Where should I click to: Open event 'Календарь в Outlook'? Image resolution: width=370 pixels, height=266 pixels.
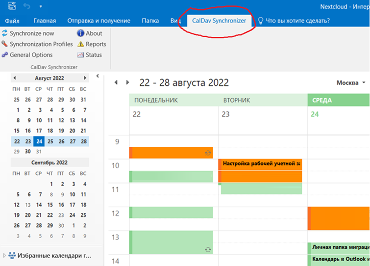pos(339,260)
